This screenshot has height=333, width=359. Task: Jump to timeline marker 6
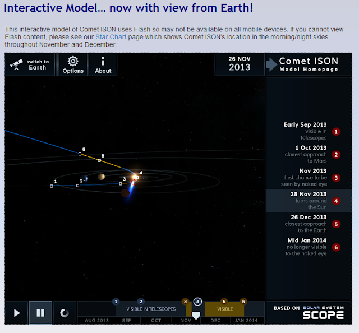[243, 302]
